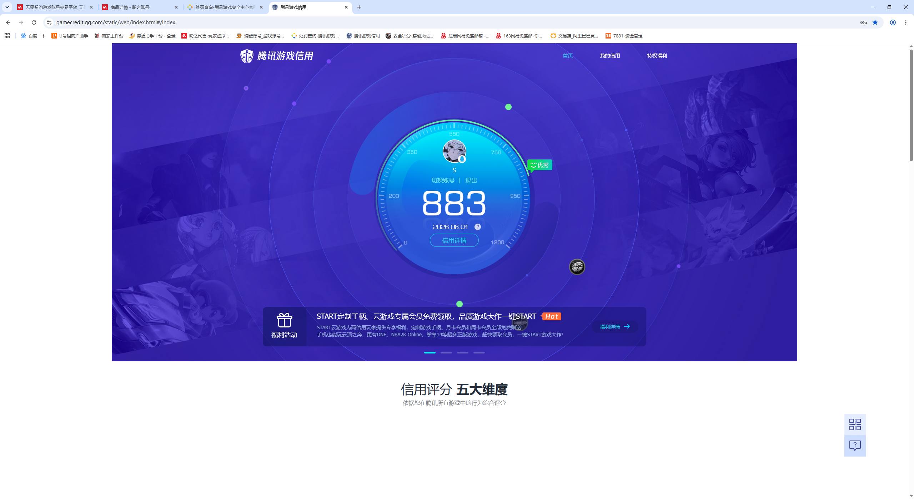Click the user avatar in gauge
This screenshot has width=914, height=499.
[454, 151]
